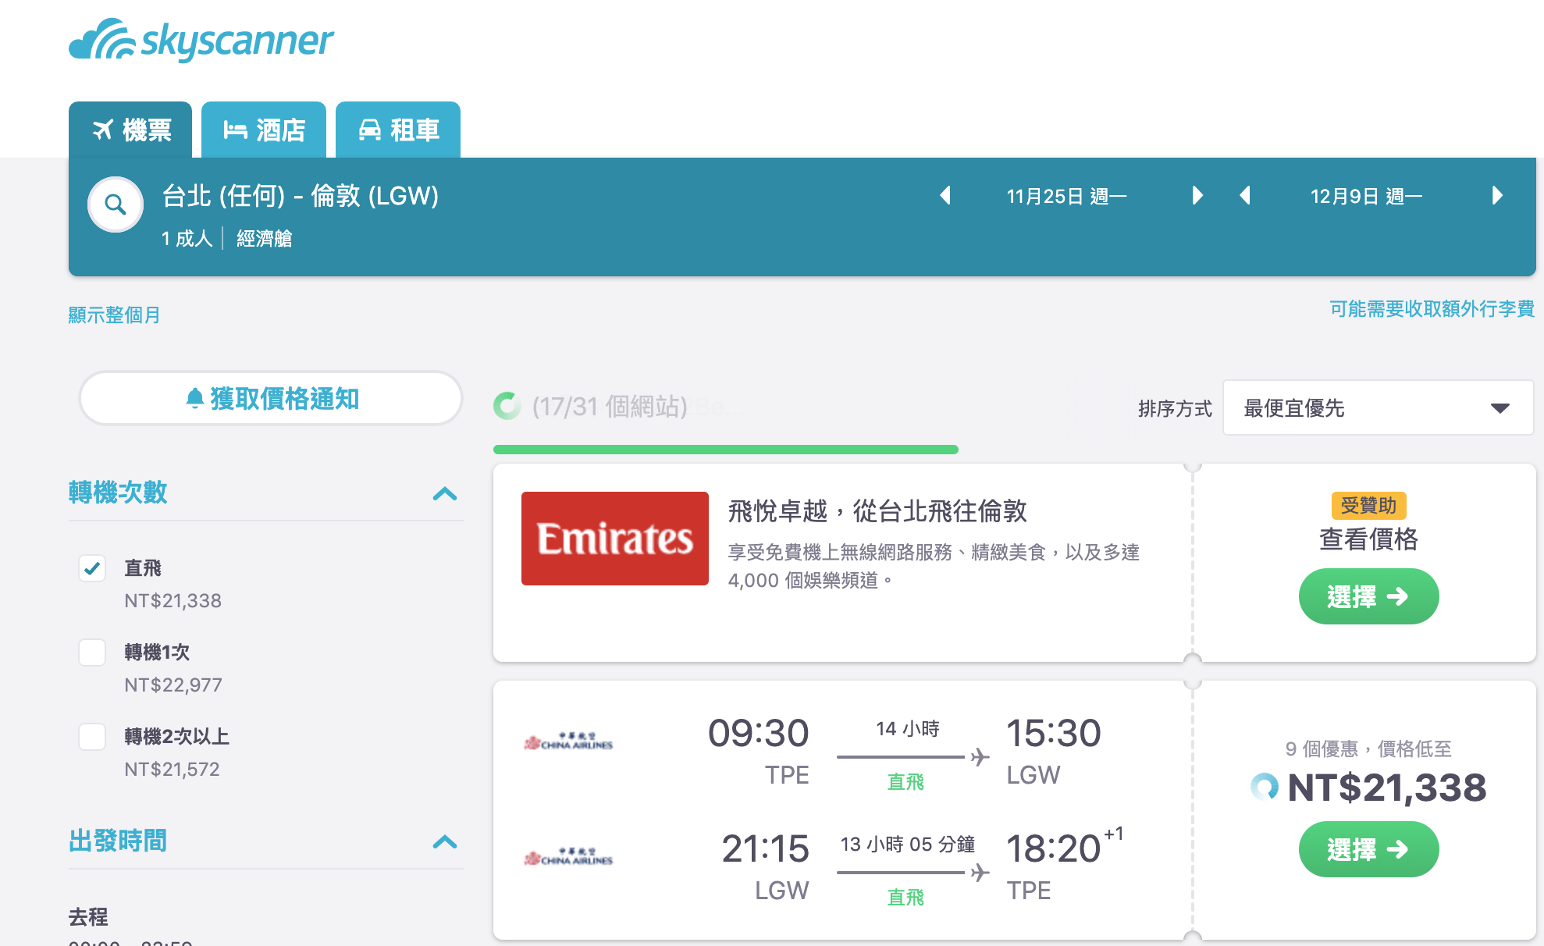The width and height of the screenshot is (1544, 946).
Task: Open the 最便宜優先 sort dropdown
Action: point(1378,407)
